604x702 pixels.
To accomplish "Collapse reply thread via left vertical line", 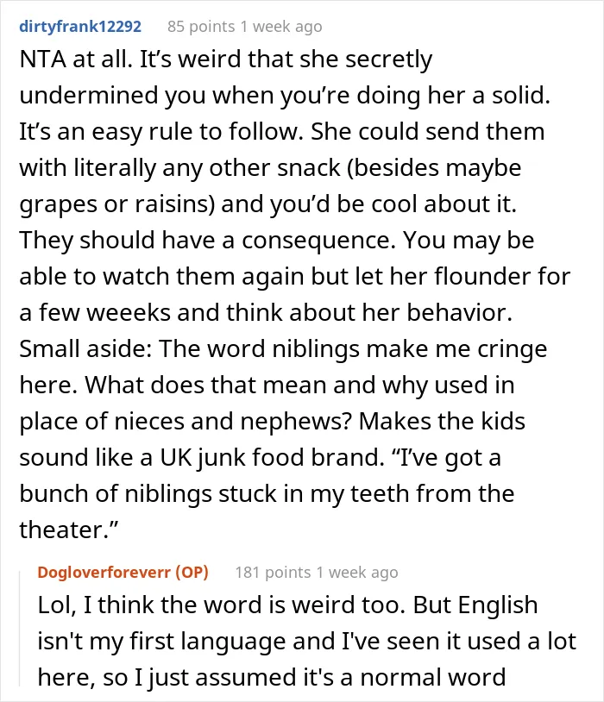I will pos(20,628).
